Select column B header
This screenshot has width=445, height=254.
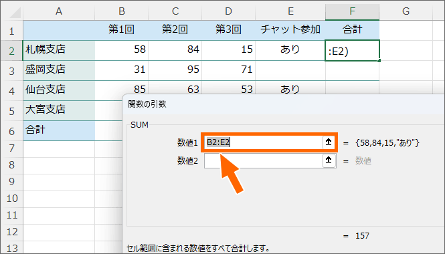[x=122, y=11]
